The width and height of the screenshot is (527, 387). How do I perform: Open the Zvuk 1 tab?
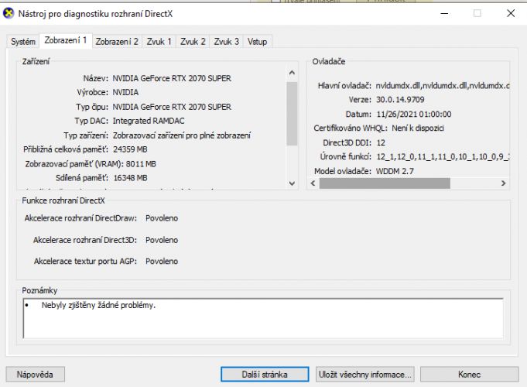coord(159,42)
